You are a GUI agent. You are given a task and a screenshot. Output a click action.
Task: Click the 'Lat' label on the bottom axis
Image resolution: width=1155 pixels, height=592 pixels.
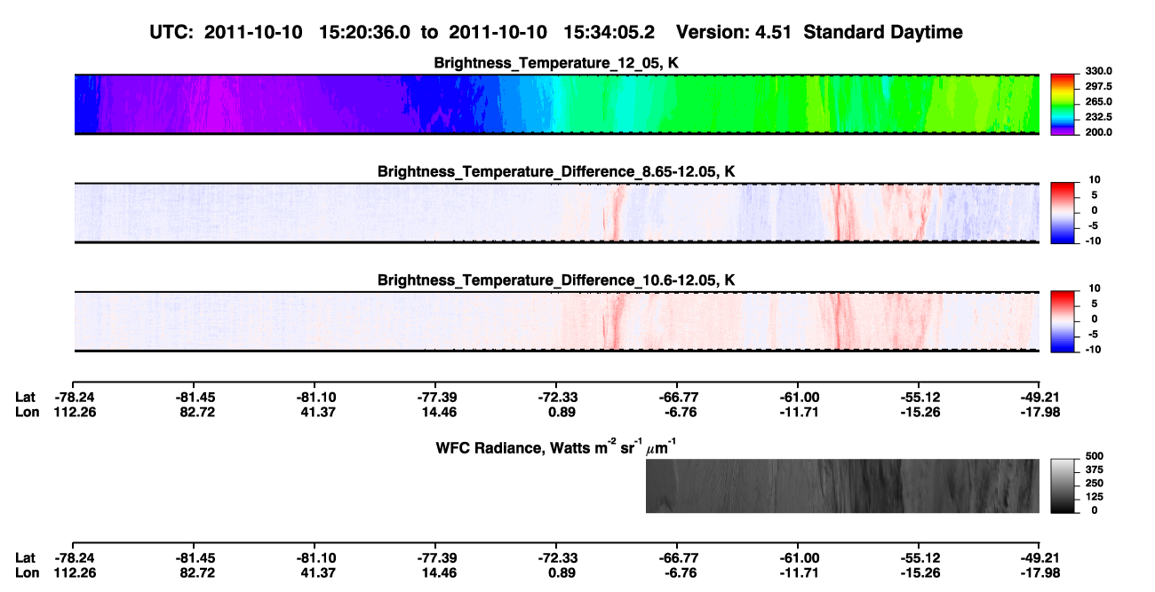pyautogui.click(x=26, y=557)
